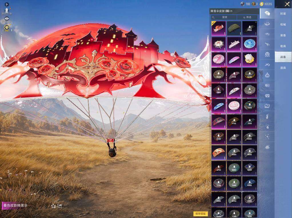Open the spray can category icon
The height and width of the screenshot is (218, 292).
pyautogui.click(x=267, y=116)
